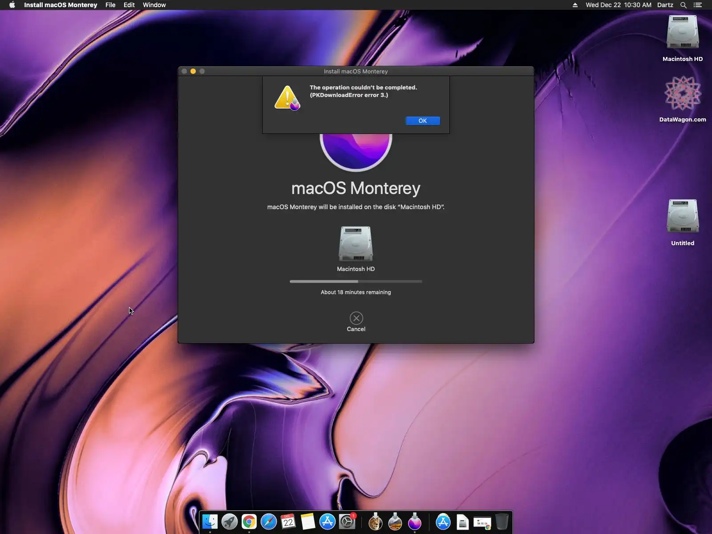Screen dimensions: 712x534
Task: Open Spotlight search in the menu bar
Action: tap(684, 5)
